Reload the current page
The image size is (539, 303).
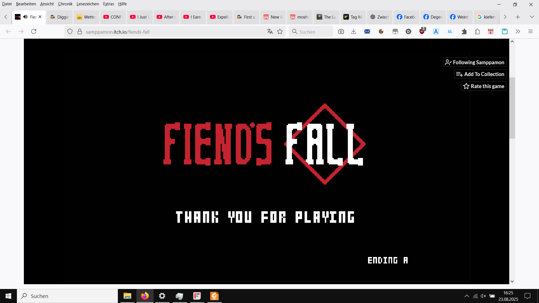[34, 31]
